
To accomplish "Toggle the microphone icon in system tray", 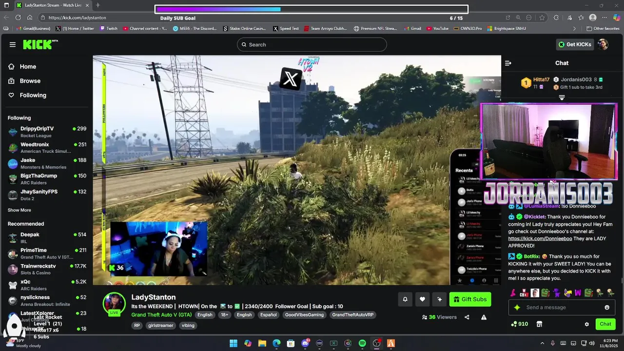I will pyautogui.click(x=553, y=343).
